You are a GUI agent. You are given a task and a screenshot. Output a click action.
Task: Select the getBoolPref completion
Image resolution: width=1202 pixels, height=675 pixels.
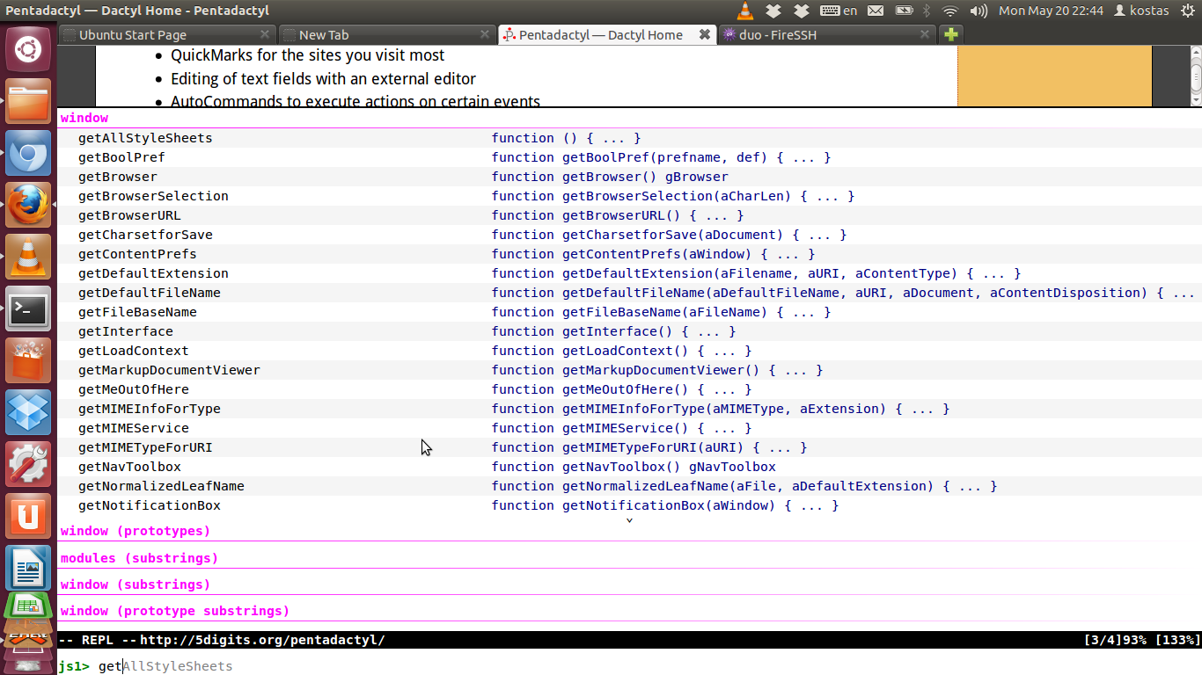(x=629, y=157)
